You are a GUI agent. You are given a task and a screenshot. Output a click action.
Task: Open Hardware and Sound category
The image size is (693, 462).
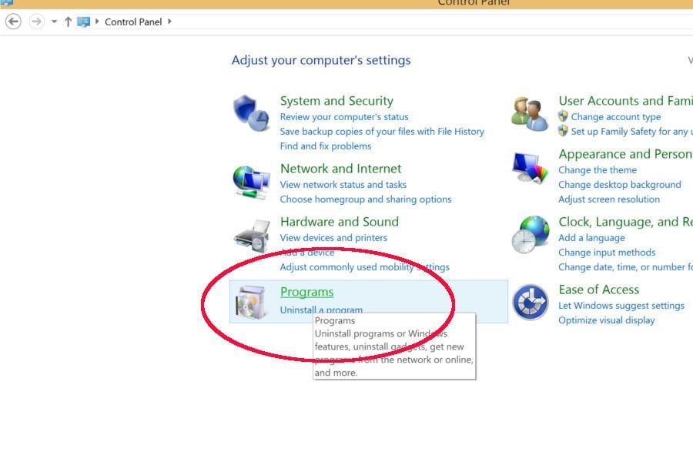(340, 222)
